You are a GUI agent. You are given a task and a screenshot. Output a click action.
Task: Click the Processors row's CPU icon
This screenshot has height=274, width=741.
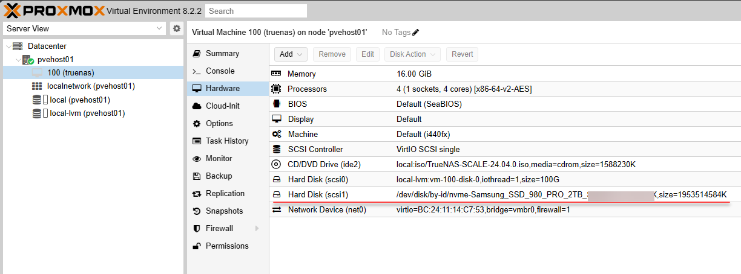coord(276,89)
